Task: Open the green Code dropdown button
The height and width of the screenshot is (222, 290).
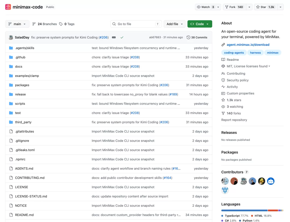Action: [200, 24]
